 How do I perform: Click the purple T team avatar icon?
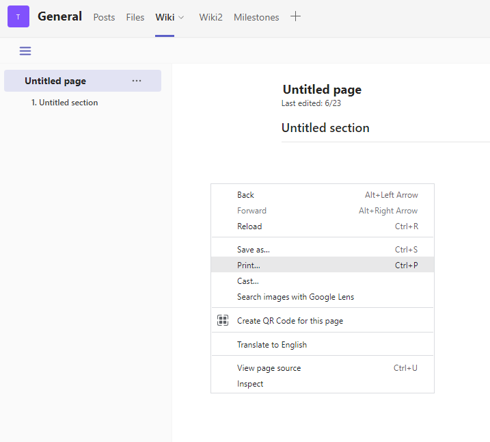(x=18, y=16)
